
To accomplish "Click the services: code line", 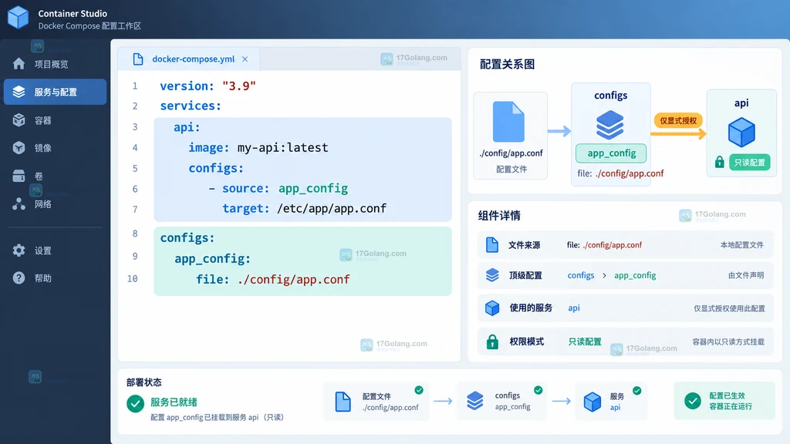I will [191, 106].
